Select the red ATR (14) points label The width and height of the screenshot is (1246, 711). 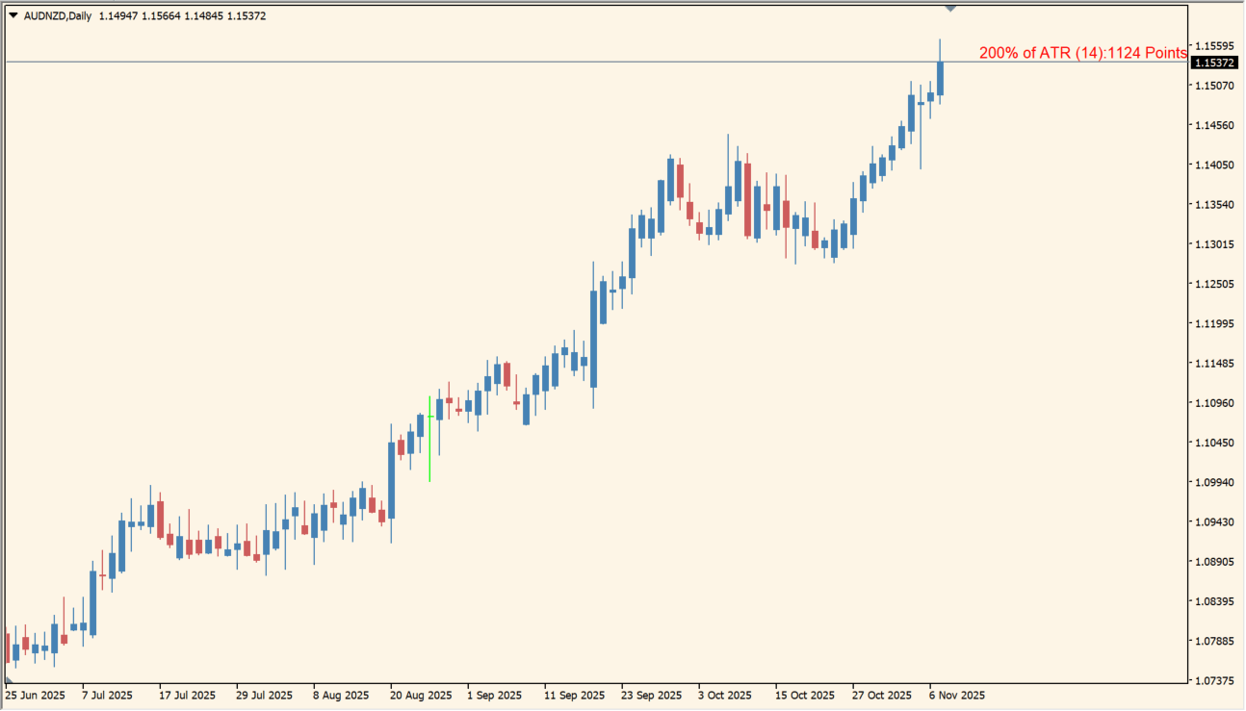tap(1082, 53)
